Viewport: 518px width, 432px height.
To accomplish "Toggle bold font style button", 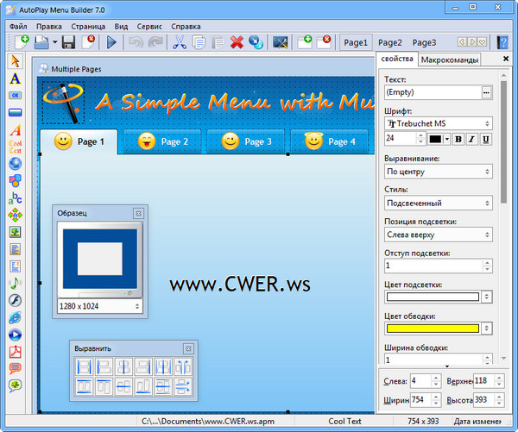I will click(x=458, y=139).
